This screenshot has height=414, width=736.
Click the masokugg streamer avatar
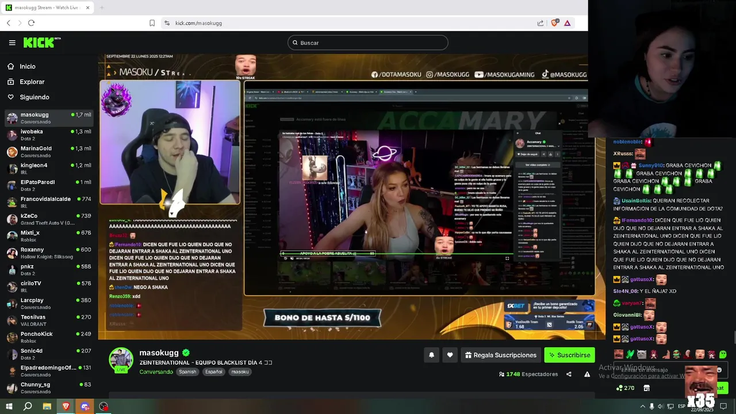coord(121,359)
